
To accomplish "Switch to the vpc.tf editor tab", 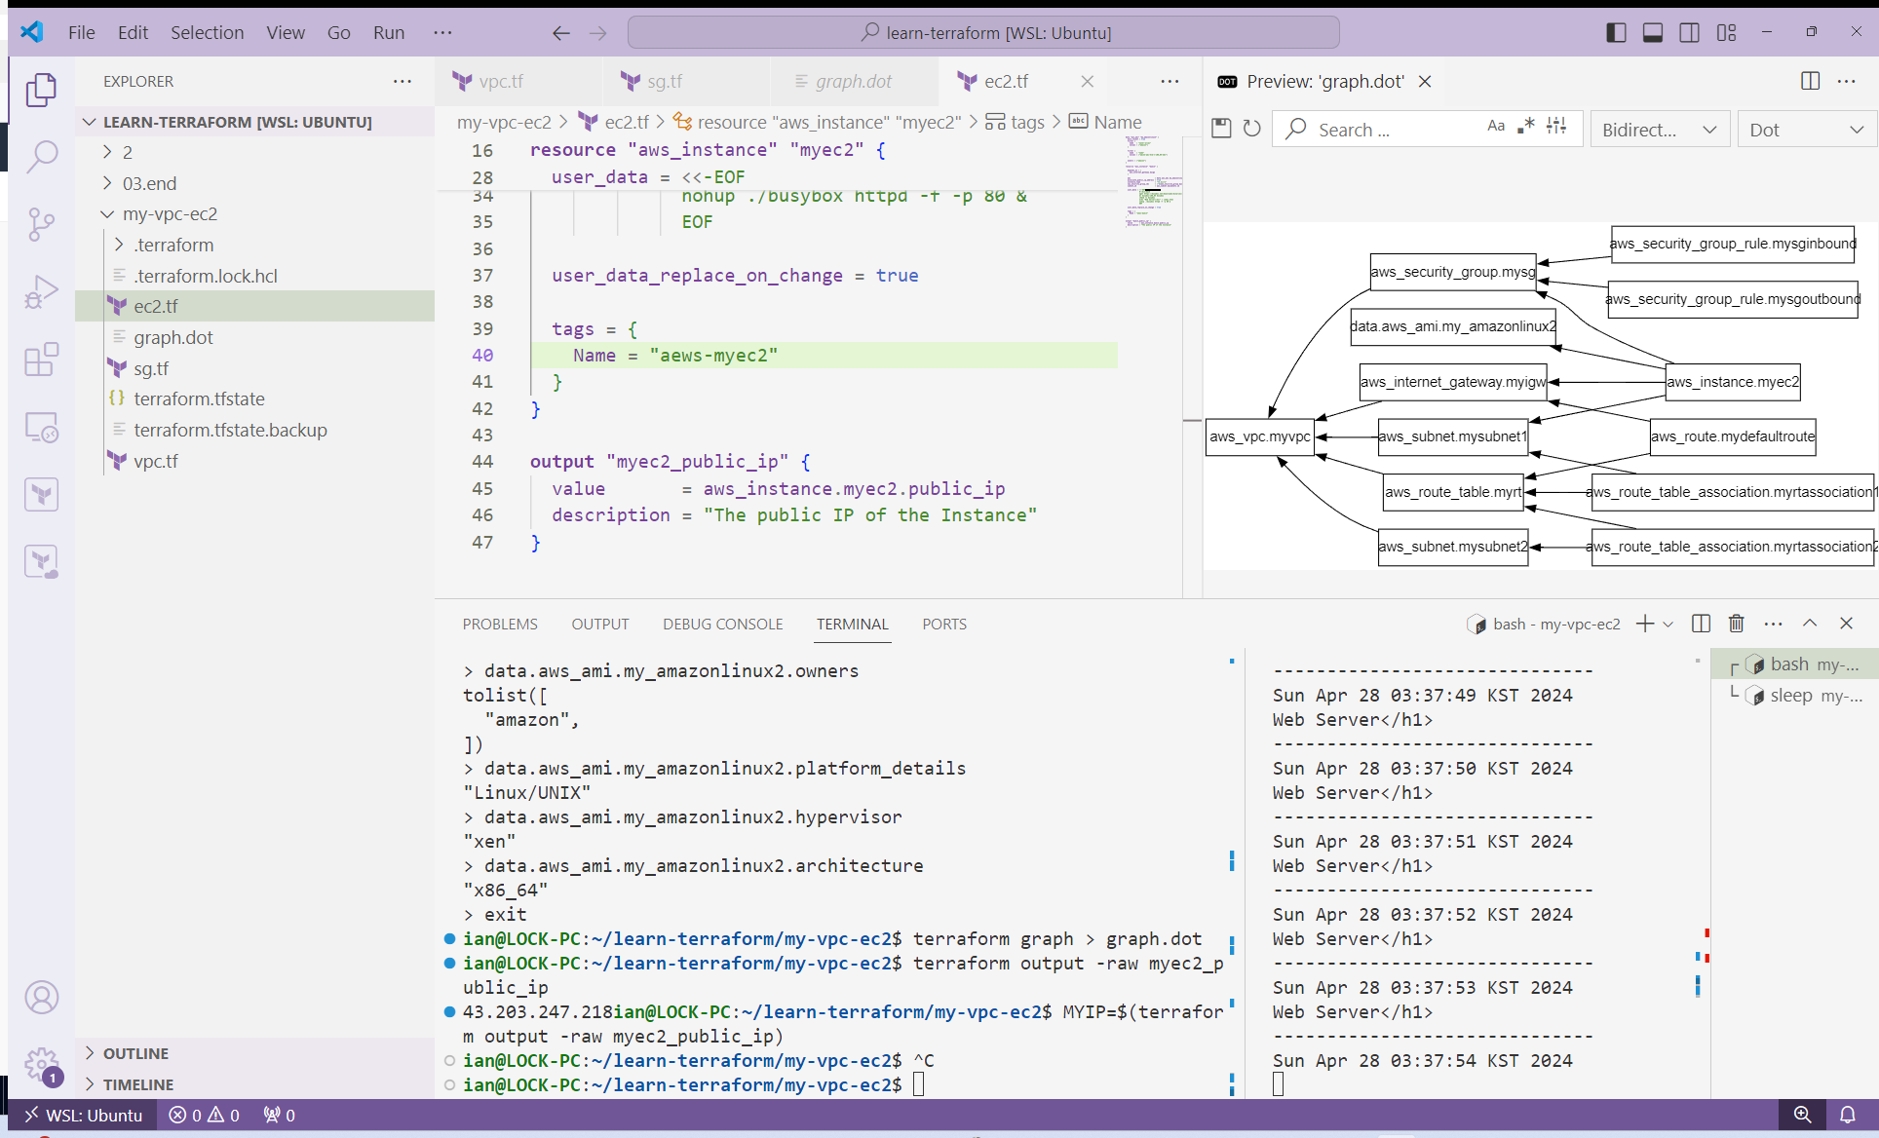I will (x=500, y=82).
